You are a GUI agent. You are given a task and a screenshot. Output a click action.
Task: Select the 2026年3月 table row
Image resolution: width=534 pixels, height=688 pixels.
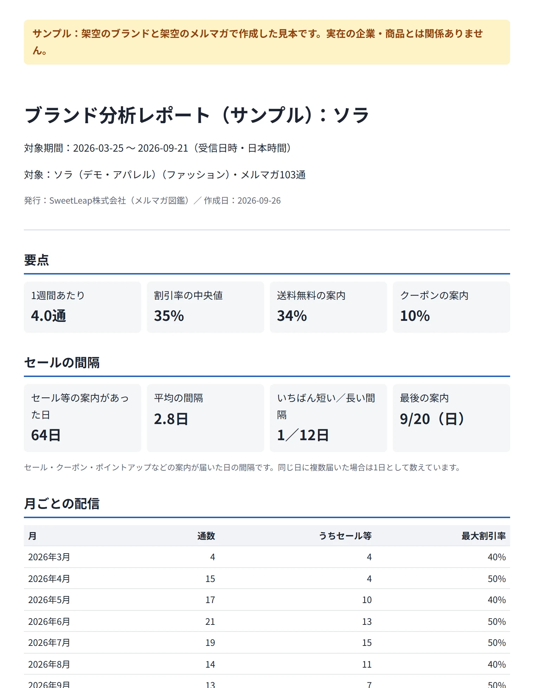pos(267,557)
